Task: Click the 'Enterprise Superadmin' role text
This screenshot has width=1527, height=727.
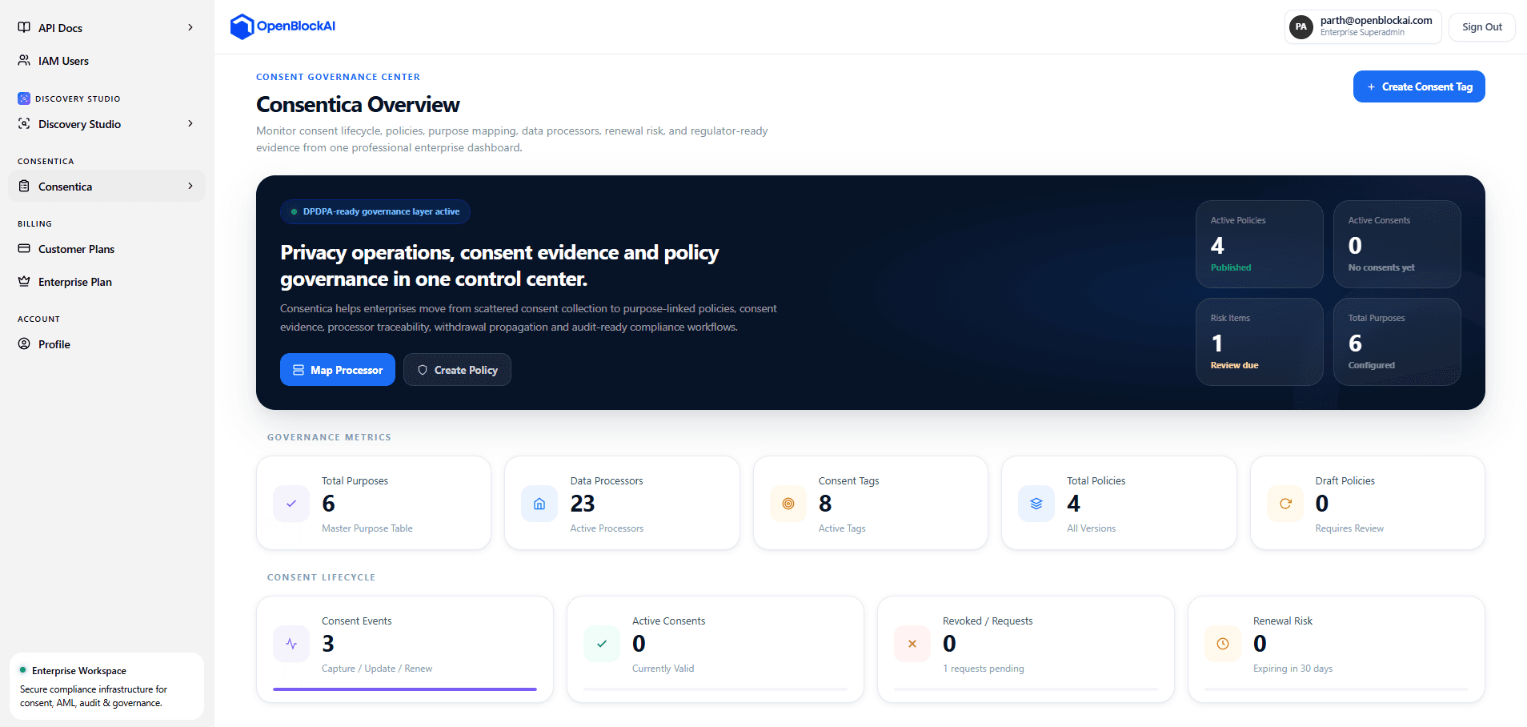Action: click(1362, 33)
